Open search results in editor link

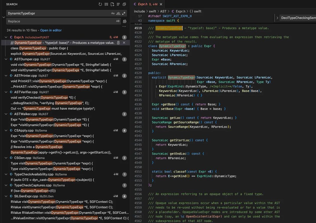pos(51,30)
